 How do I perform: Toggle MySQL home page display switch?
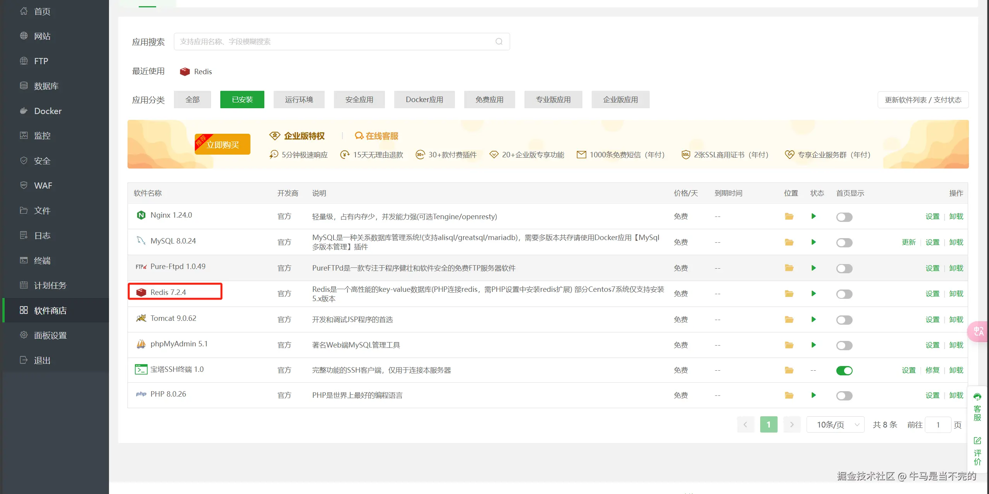pyautogui.click(x=844, y=243)
